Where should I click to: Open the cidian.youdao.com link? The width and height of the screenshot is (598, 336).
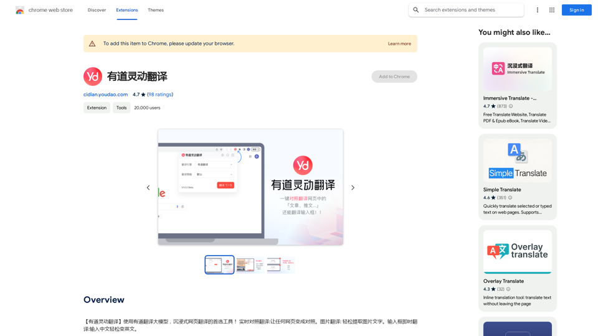(x=106, y=95)
